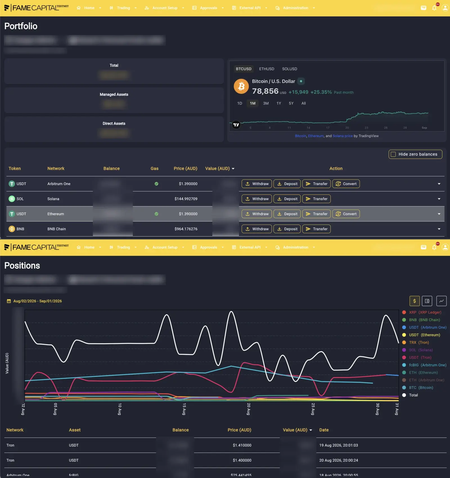This screenshot has height=478, width=450.
Task: Open user profile icon in Portfolio header
Action: tap(445, 8)
